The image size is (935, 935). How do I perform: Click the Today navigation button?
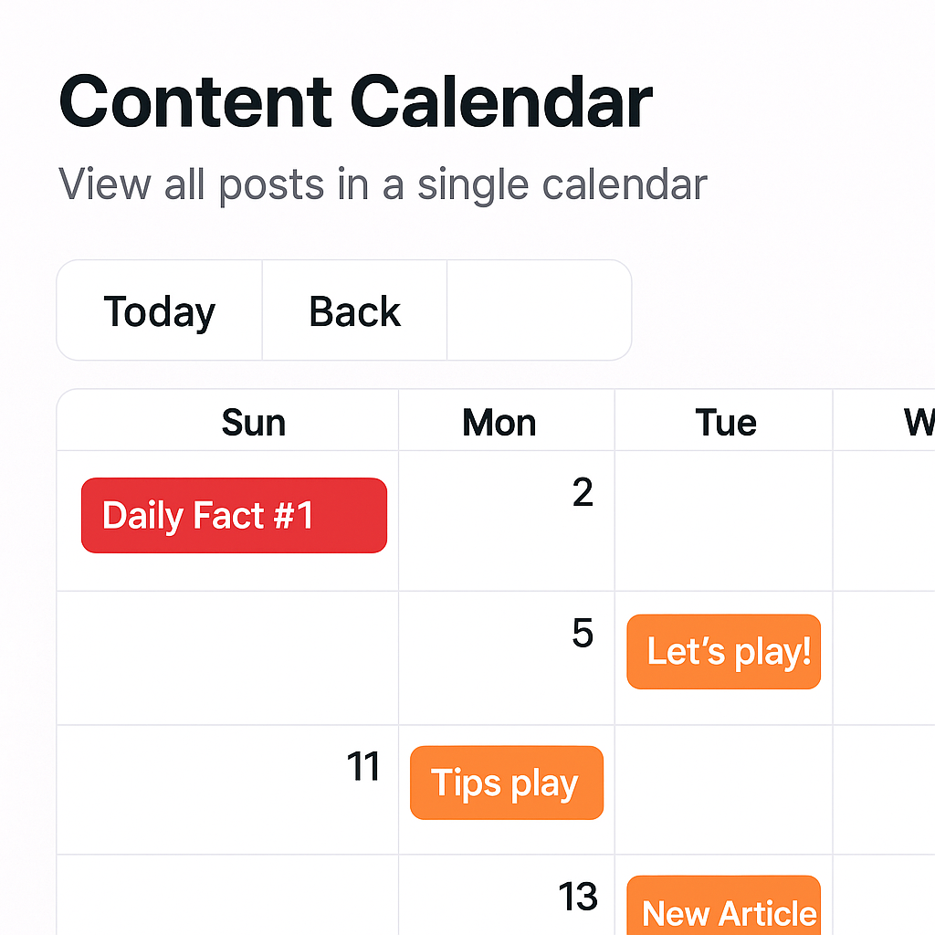click(x=160, y=311)
